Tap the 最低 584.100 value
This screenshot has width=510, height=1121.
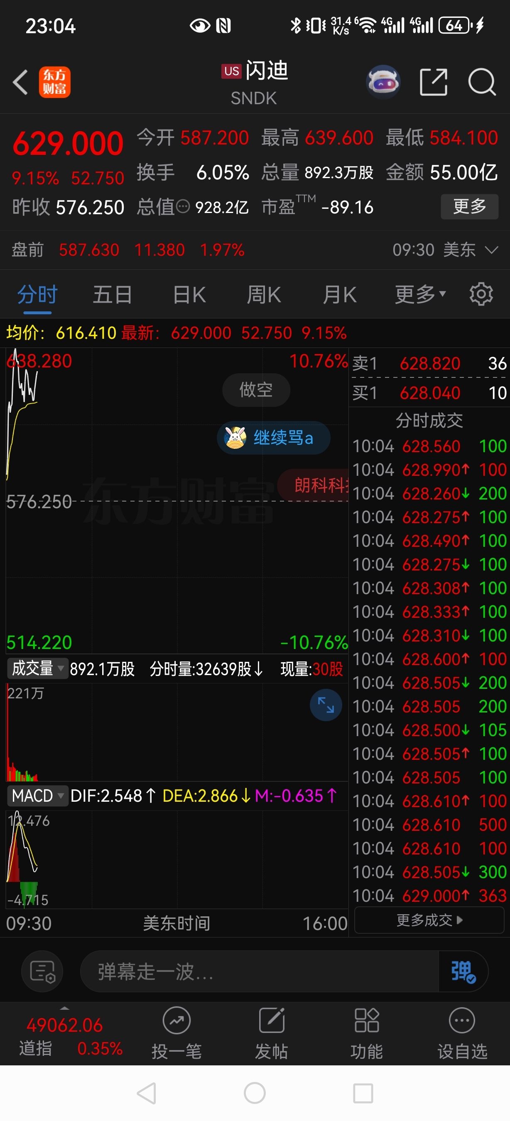[441, 138]
